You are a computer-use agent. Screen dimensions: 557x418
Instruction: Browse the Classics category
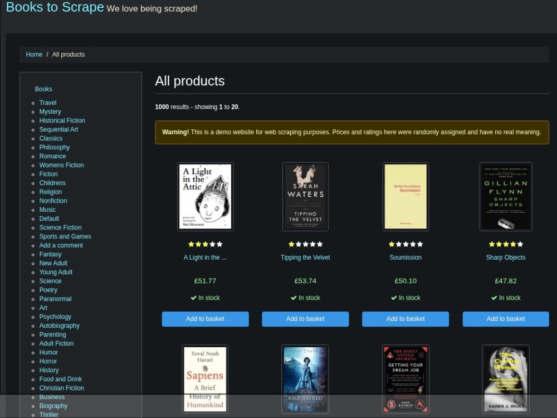tap(51, 138)
